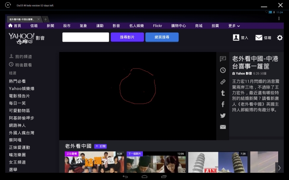Screen dimensions: 289x180
Task: Select 正妹愛運動 channel
Action: 19,147
